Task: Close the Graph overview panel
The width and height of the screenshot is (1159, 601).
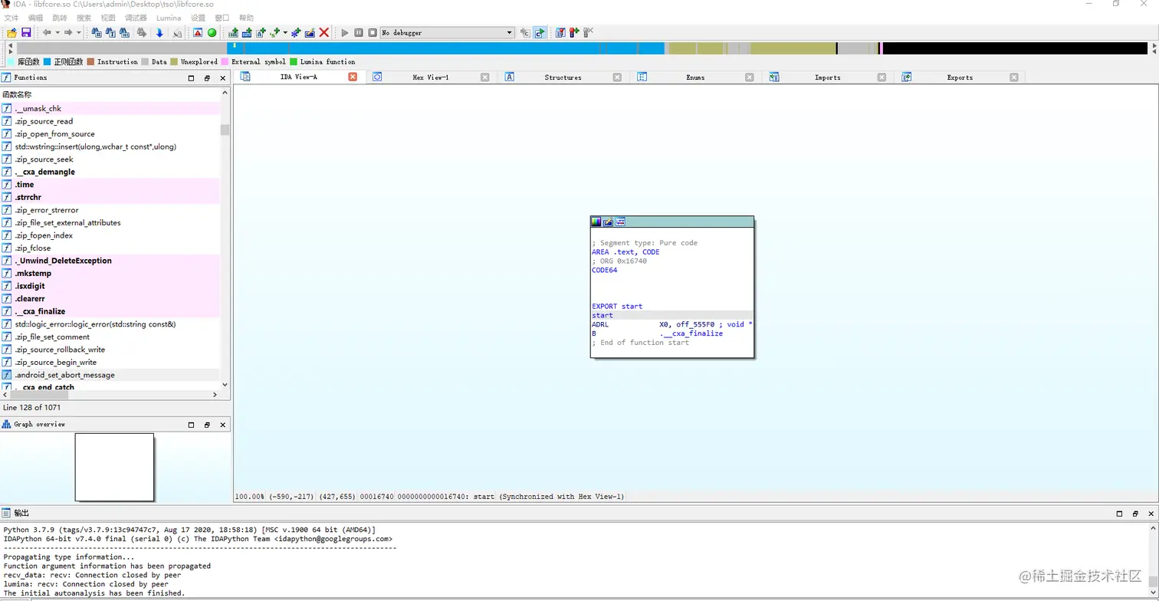Action: pos(223,425)
